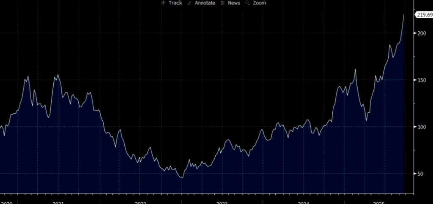This screenshot has width=433, height=204.
Task: Select the 2023 label on time axis
Action: pyautogui.click(x=222, y=202)
